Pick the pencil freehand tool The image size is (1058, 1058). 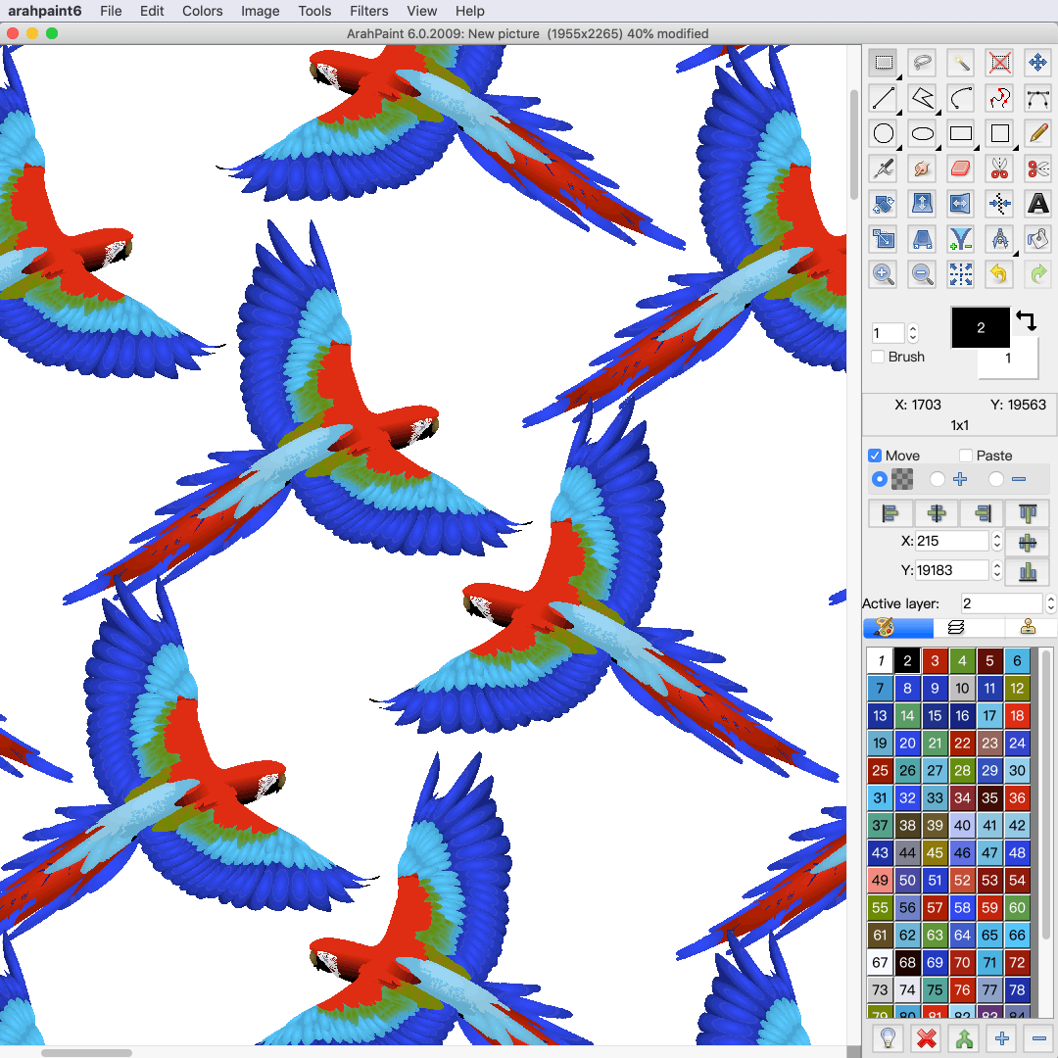tap(1038, 133)
